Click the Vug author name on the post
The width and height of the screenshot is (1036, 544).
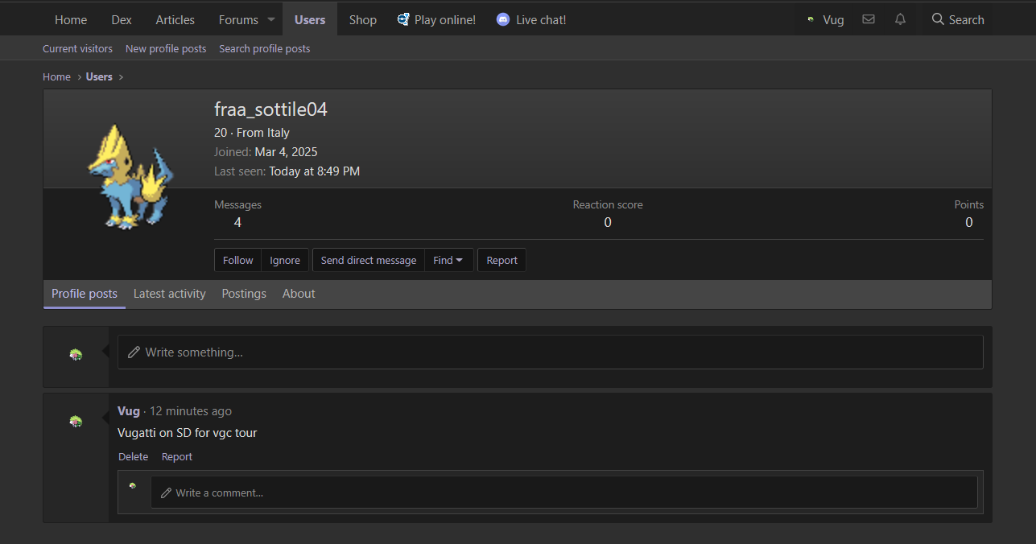coord(129,410)
